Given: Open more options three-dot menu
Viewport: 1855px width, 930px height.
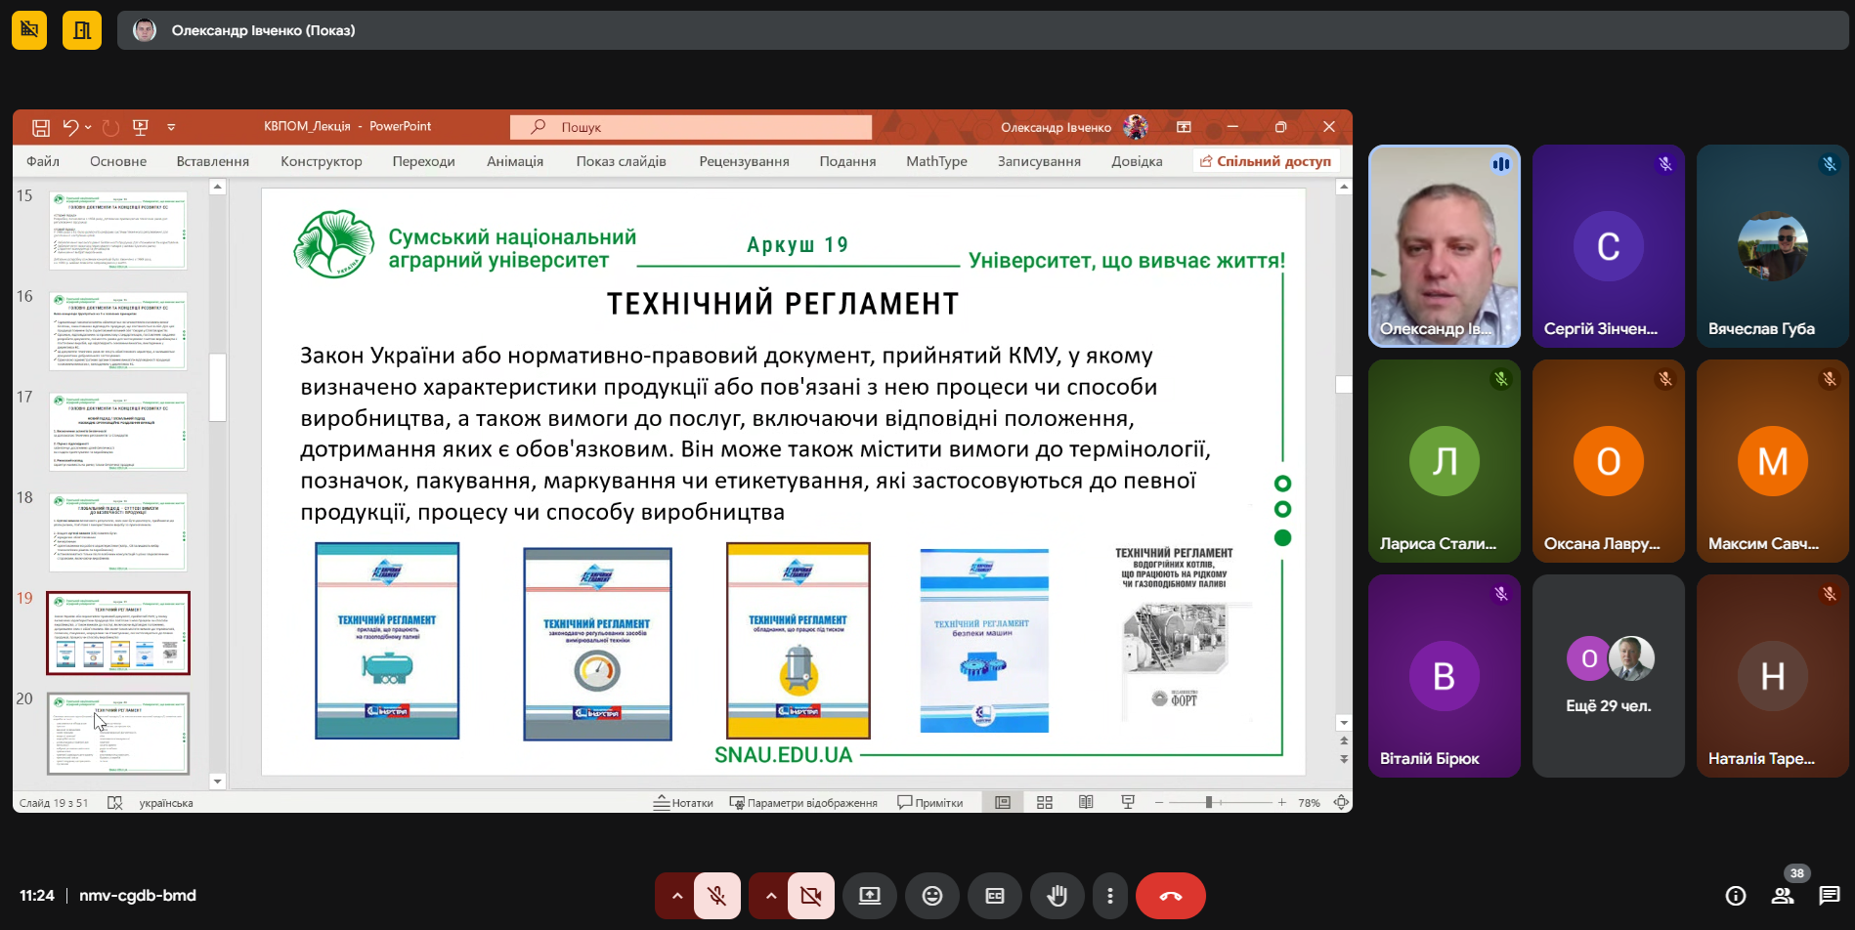Looking at the screenshot, I should (x=1109, y=896).
